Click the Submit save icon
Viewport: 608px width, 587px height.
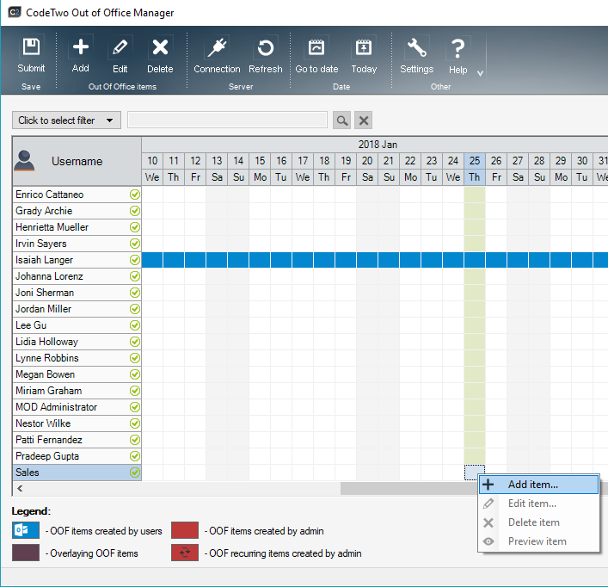[x=31, y=47]
